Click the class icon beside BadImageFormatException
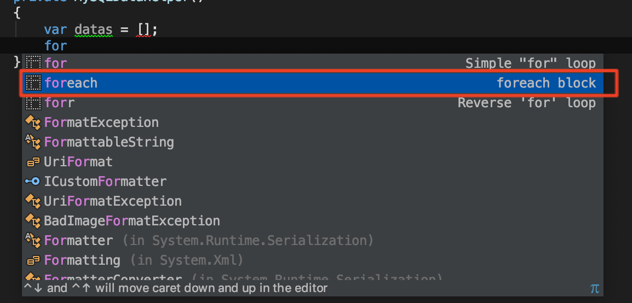This screenshot has height=303, width=632. pos(33,221)
